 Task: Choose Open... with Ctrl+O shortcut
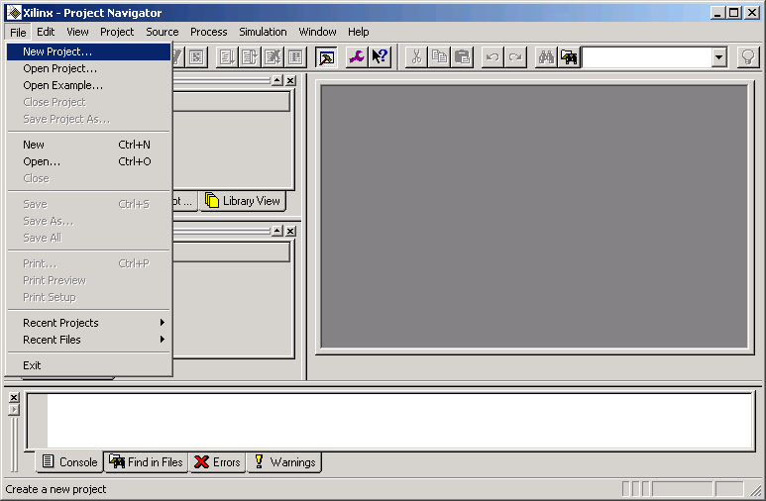pos(88,161)
